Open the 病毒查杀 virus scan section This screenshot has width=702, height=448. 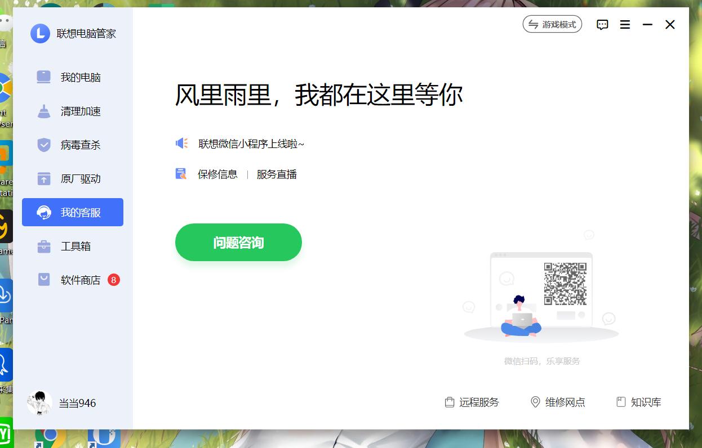click(x=72, y=145)
